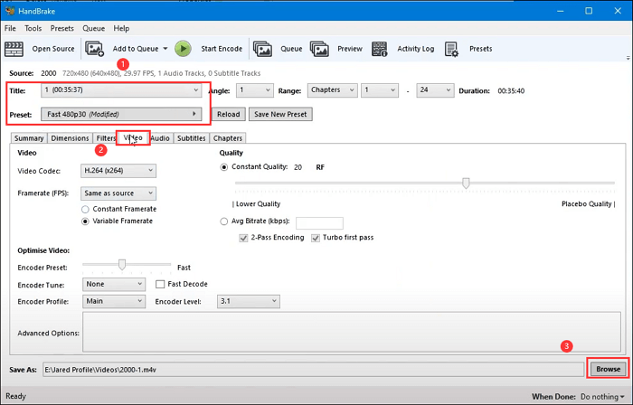The width and height of the screenshot is (633, 405).
Task: Click the Browse button
Action: [x=608, y=369]
